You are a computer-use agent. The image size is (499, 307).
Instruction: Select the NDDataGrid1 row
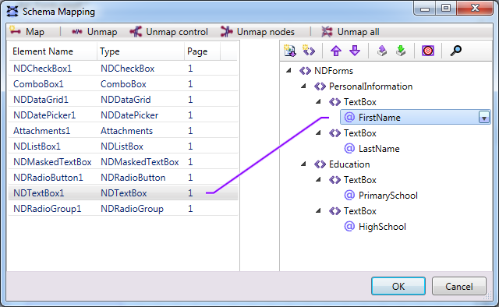tap(123, 100)
